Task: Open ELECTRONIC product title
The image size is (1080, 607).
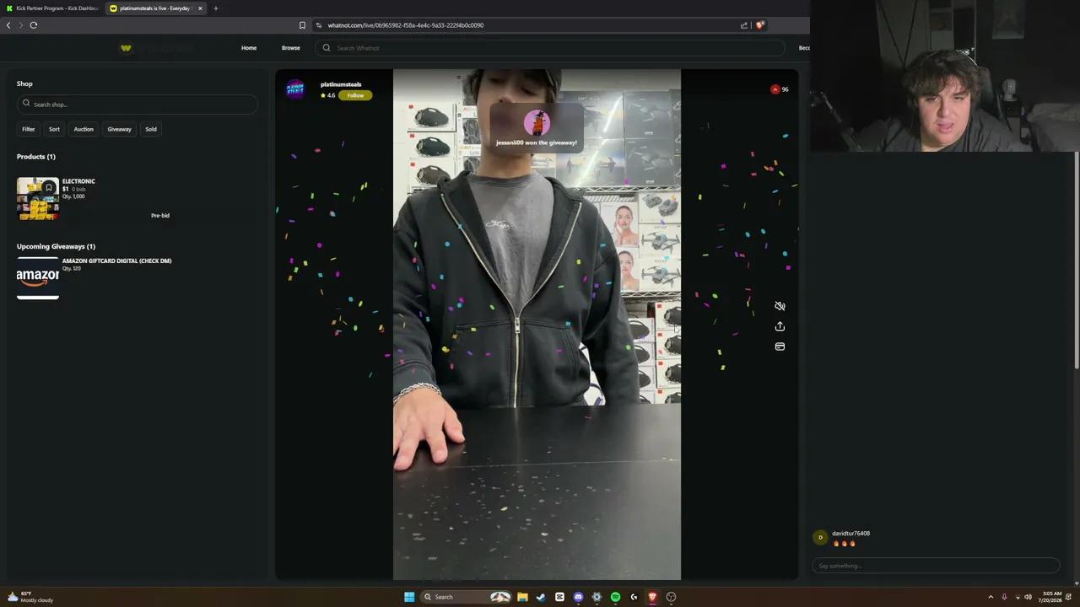Action: pos(78,181)
